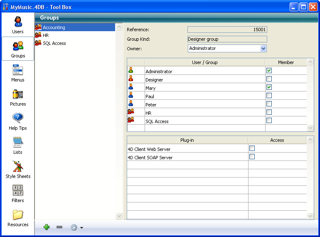Check the Designer member checkbox
Screen dimensions: 320x237
point(269,79)
